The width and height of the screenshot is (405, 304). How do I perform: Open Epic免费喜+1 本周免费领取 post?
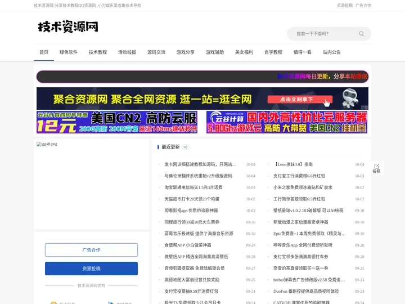click(x=309, y=234)
